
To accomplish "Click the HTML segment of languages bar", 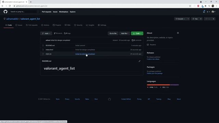I will pyautogui.click(x=158, y=85).
